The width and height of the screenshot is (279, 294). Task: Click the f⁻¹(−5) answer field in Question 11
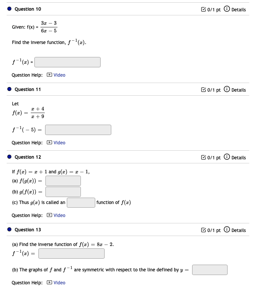[78, 130]
